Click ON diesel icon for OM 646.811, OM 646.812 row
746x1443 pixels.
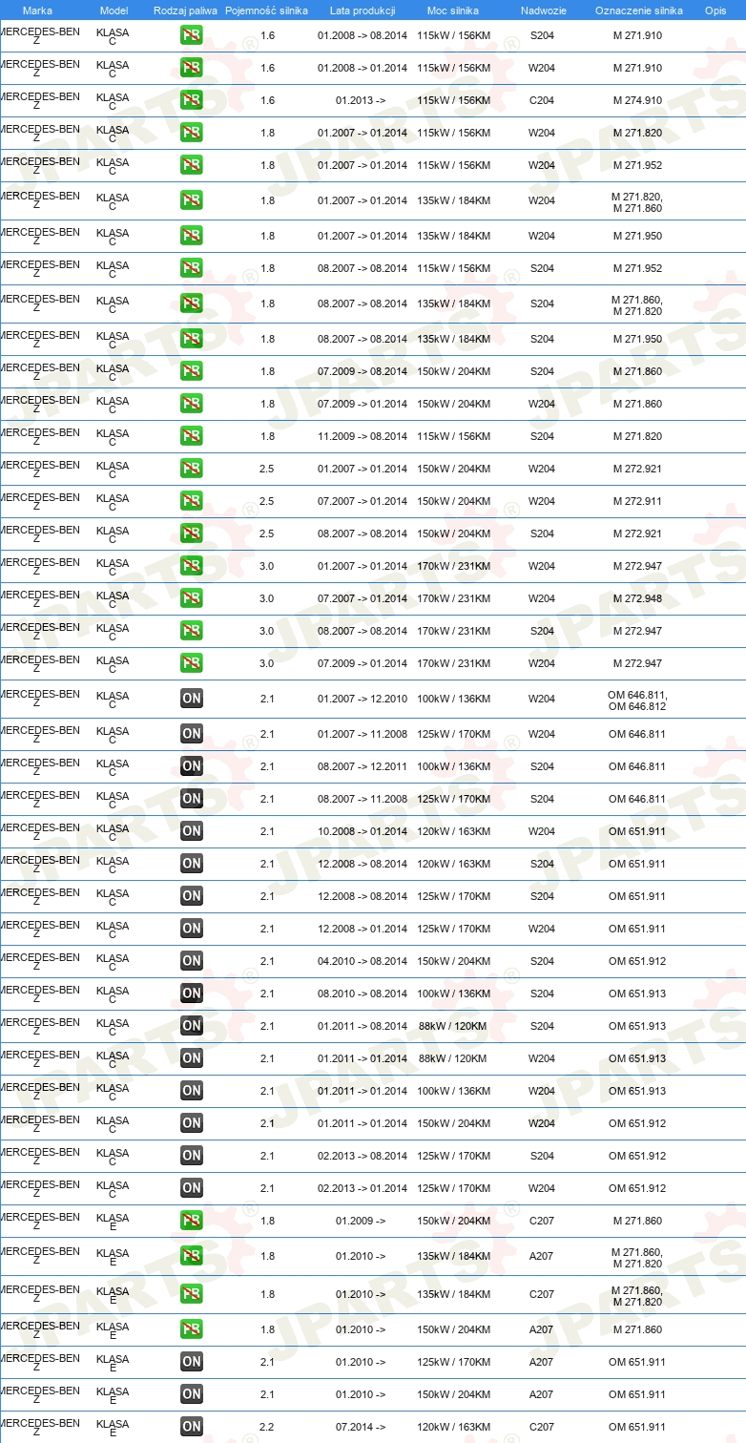click(192, 699)
